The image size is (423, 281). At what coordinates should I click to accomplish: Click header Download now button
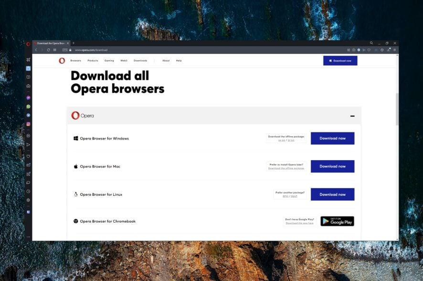[340, 60]
